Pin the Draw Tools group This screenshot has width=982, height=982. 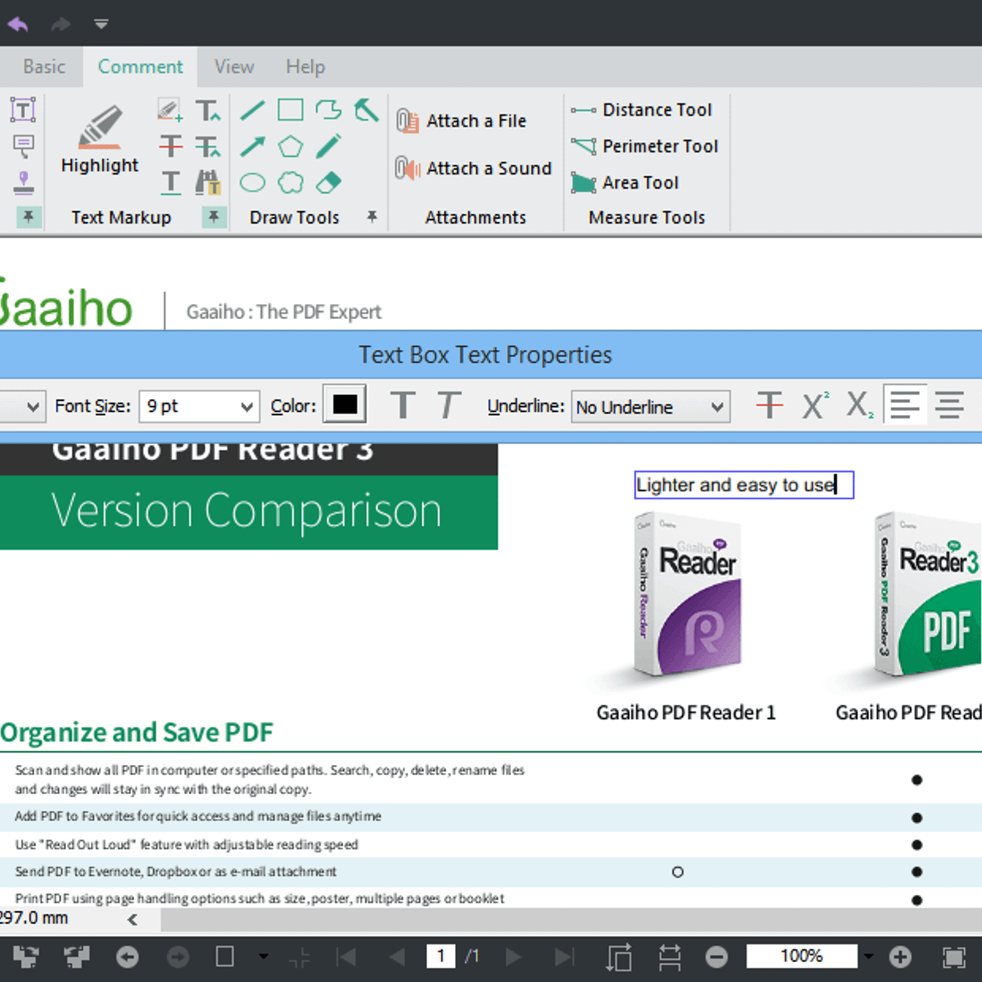[x=372, y=216]
